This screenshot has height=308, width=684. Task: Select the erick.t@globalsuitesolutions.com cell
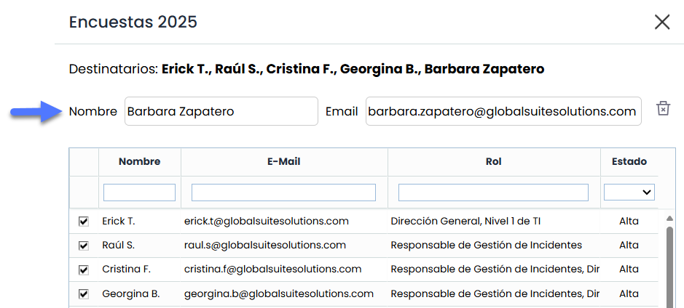click(x=266, y=221)
